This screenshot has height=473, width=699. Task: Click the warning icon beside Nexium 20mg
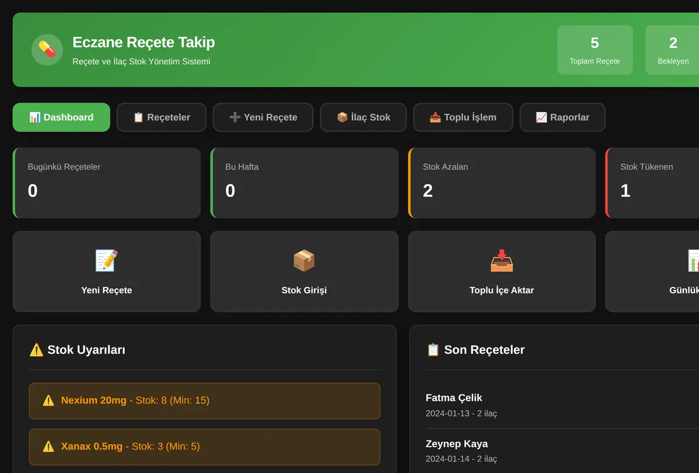48,401
